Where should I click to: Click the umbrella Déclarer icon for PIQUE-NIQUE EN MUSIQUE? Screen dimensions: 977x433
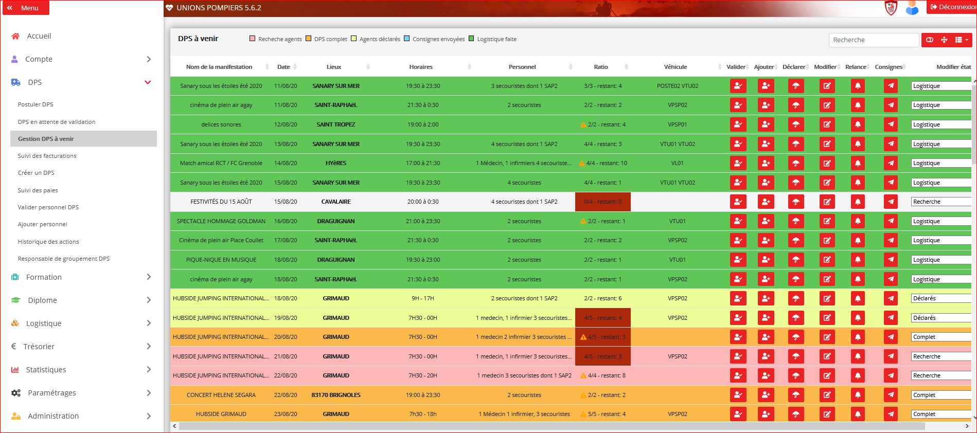pos(796,260)
